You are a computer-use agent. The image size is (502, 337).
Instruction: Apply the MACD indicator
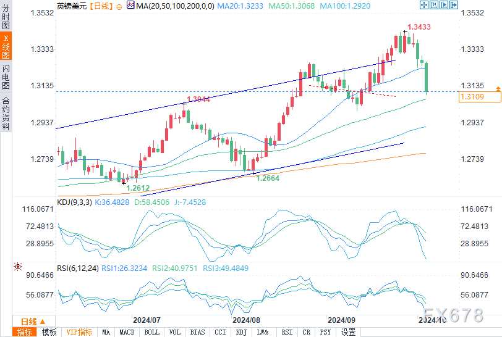(127, 332)
